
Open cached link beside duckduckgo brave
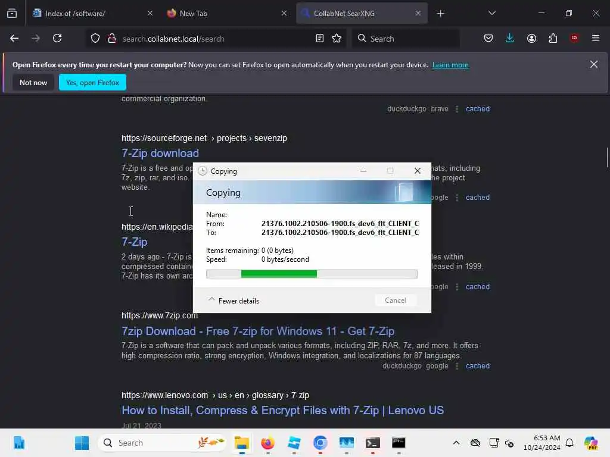(478, 109)
